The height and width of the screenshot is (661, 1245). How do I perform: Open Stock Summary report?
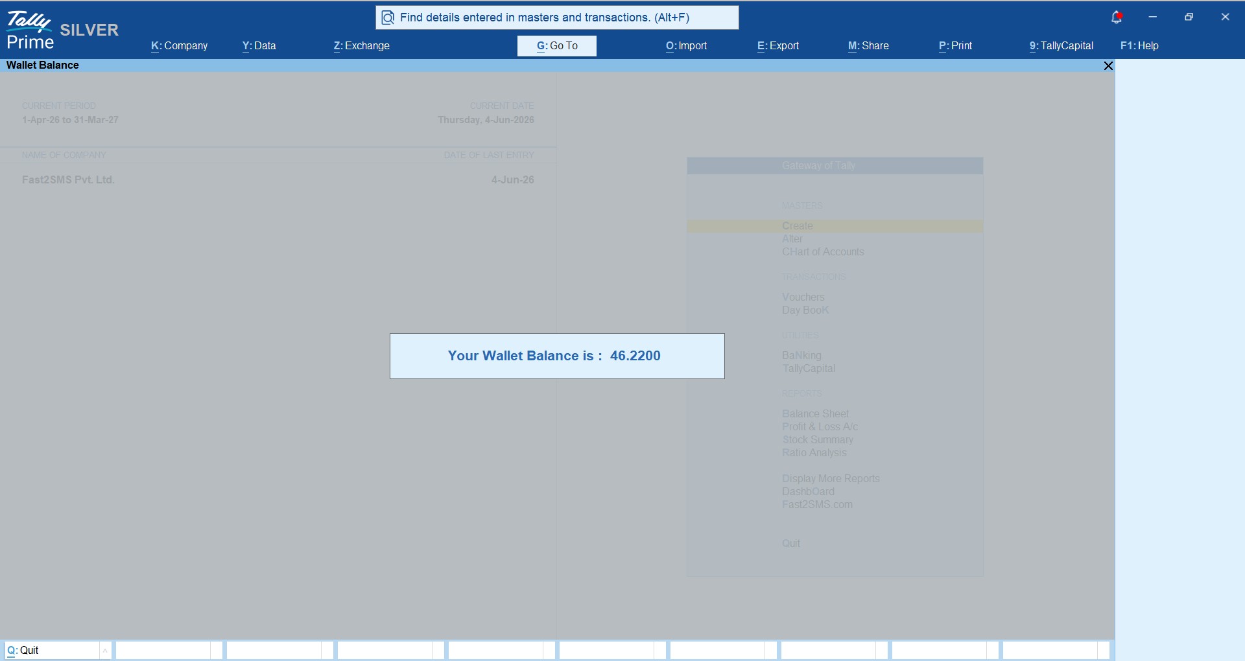[818, 440]
